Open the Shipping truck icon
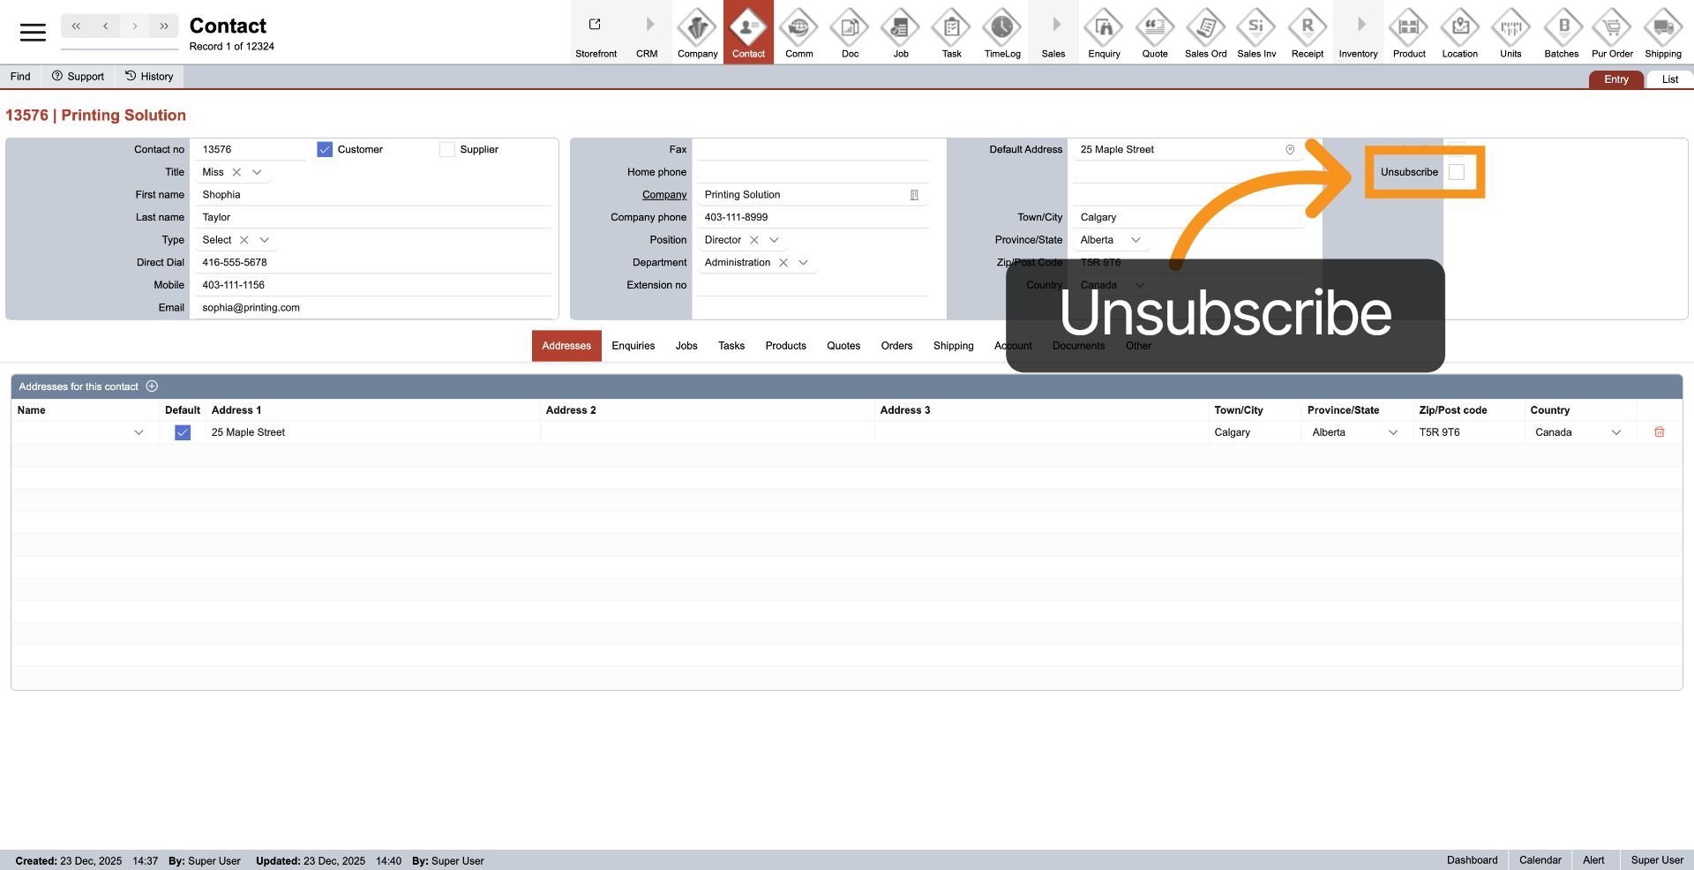 coord(1662,29)
